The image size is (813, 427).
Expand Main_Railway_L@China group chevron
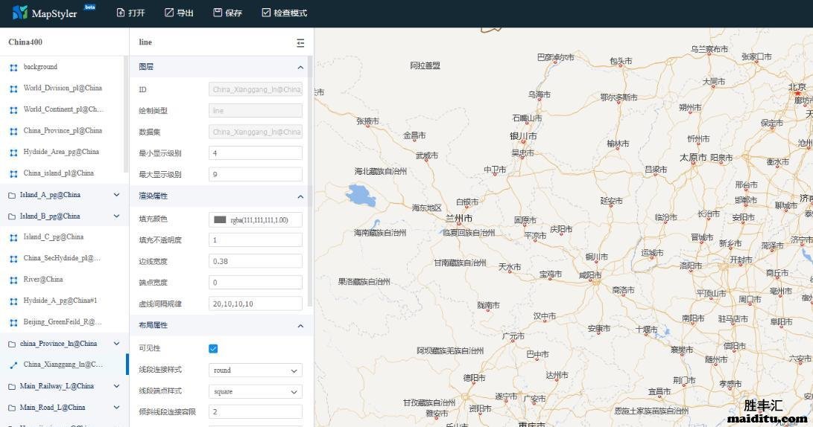117,385
